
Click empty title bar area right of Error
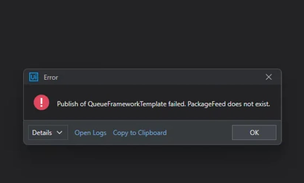[x=155, y=77]
